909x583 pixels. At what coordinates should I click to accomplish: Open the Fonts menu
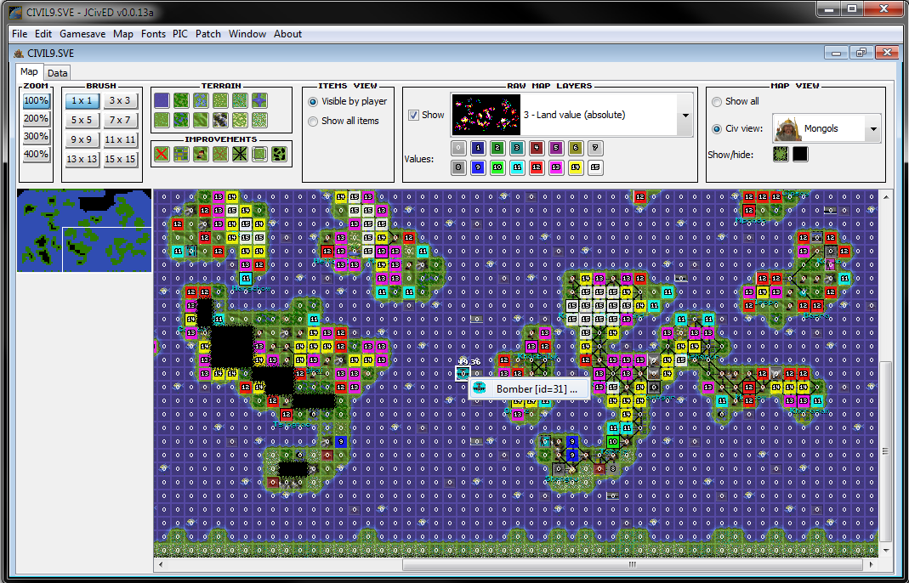click(153, 34)
